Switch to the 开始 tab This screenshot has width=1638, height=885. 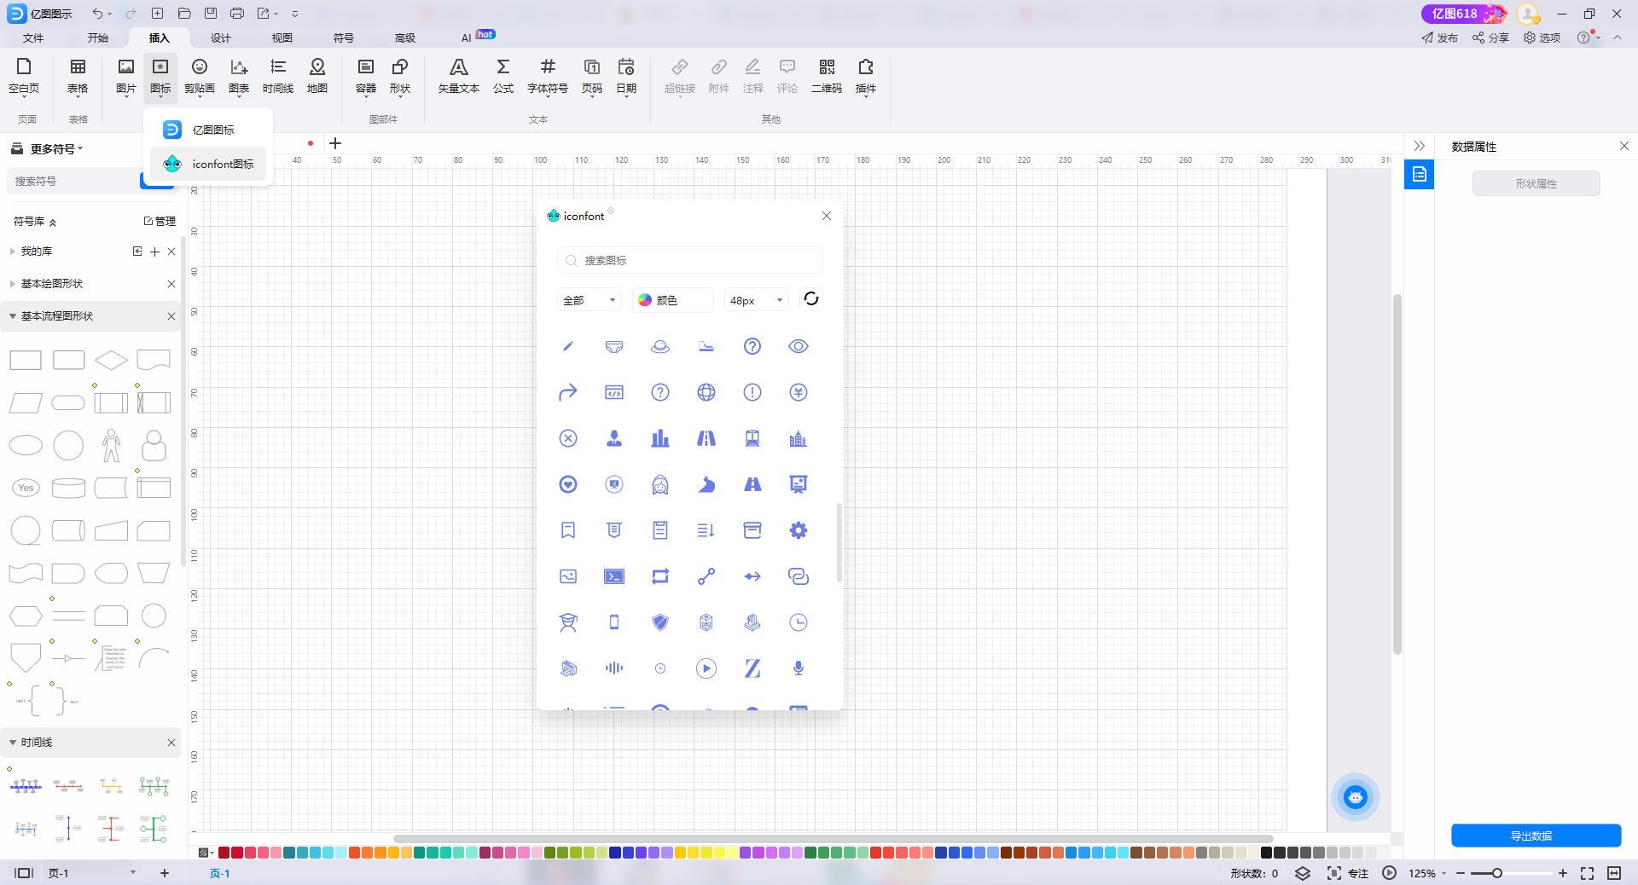(x=98, y=38)
